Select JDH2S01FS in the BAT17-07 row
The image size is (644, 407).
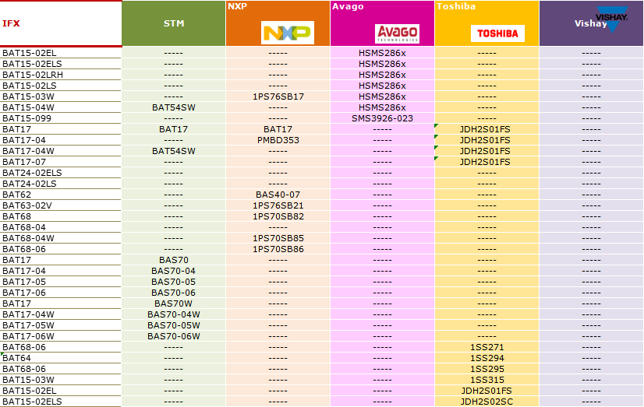pos(485,162)
